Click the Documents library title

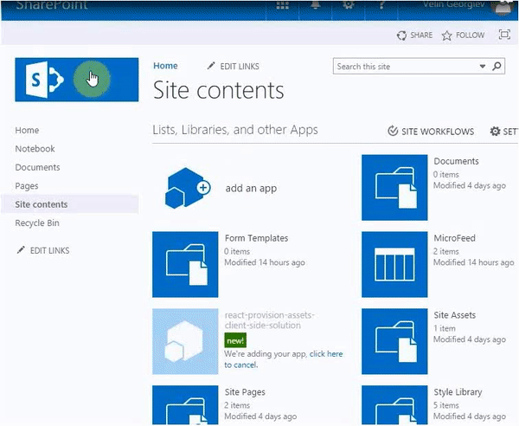point(457,161)
